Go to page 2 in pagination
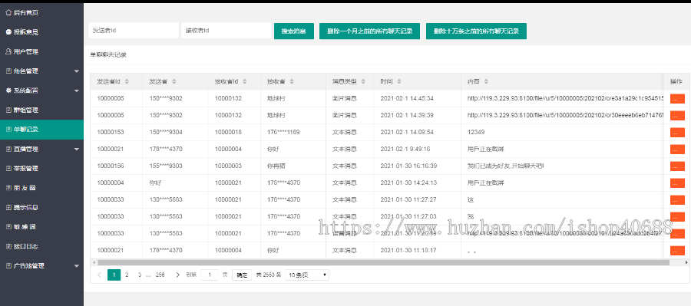691x306 pixels. tap(127, 275)
